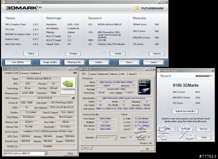Open the Processor selection dropdown in CPU-Z

[115, 138]
